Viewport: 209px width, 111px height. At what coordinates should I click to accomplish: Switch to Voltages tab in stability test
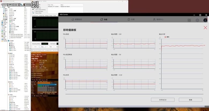[x=47, y=16]
